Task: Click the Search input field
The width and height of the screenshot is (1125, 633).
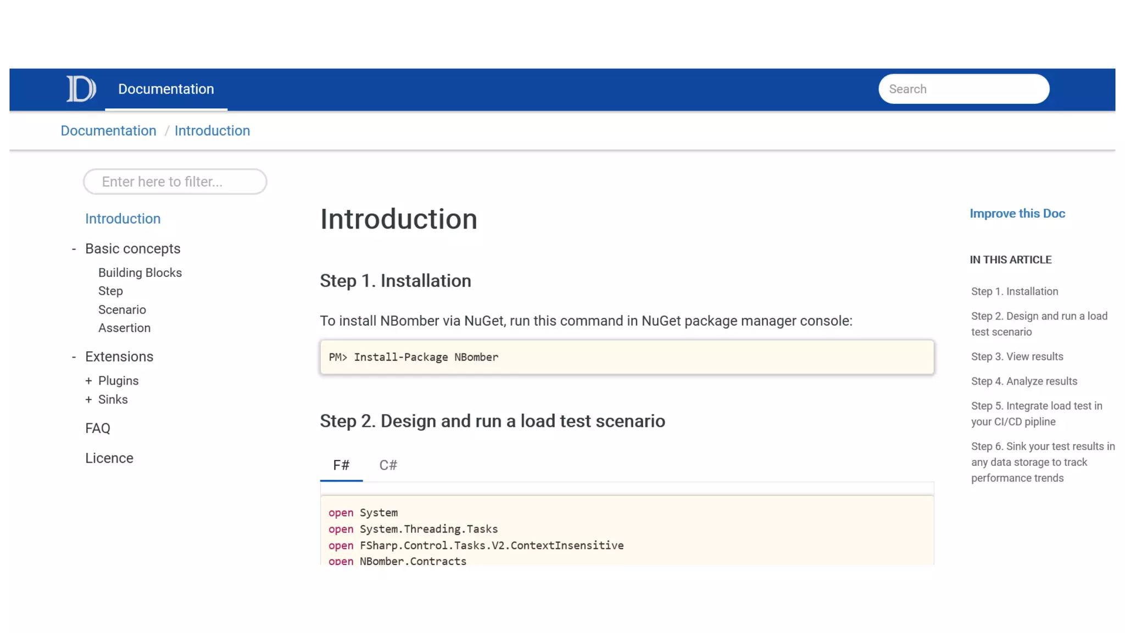Action: pos(964,89)
